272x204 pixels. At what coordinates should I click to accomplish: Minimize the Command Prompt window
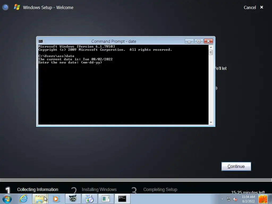click(x=189, y=41)
